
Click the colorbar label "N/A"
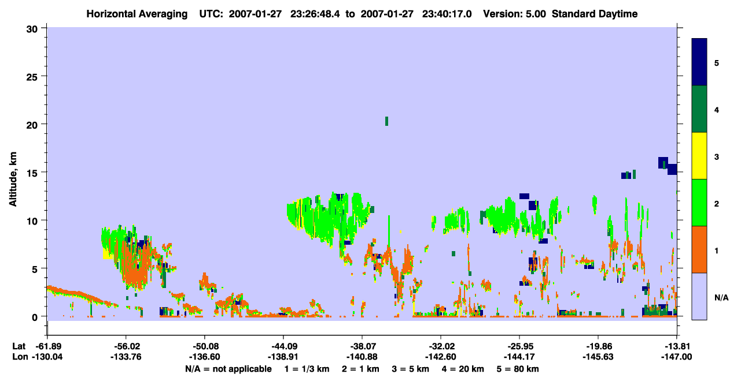tap(721, 297)
